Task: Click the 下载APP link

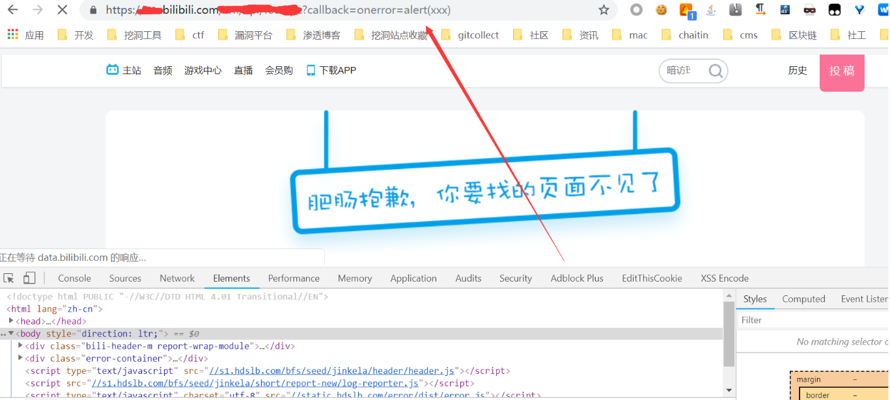Action: (331, 70)
